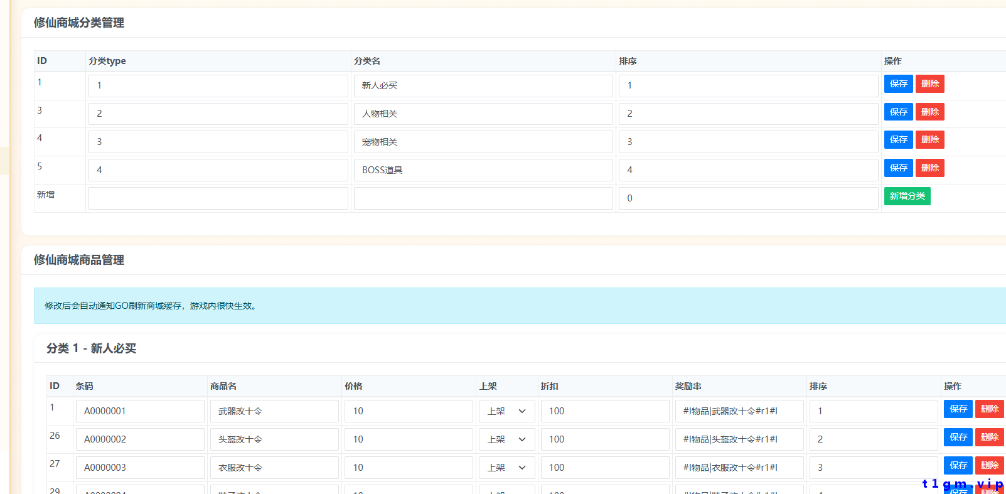Screen dimensions: 1006x494
Task: Save the 新人必买 category row
Action: point(898,83)
